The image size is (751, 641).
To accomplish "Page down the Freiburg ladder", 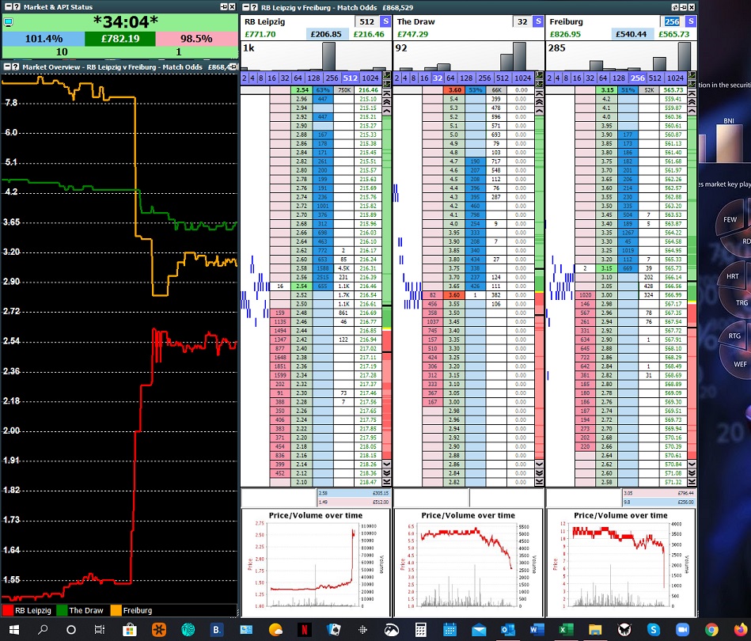I will (692, 473).
